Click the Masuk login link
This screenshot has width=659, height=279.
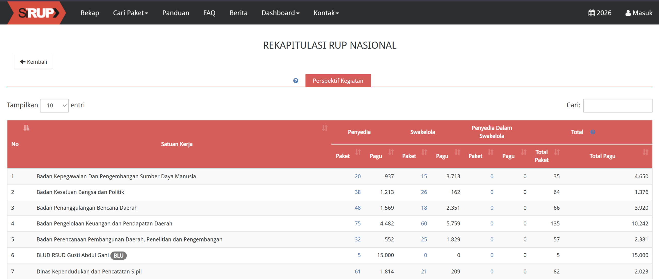tap(639, 13)
